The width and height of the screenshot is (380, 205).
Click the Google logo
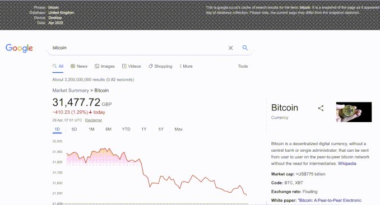[19, 48]
